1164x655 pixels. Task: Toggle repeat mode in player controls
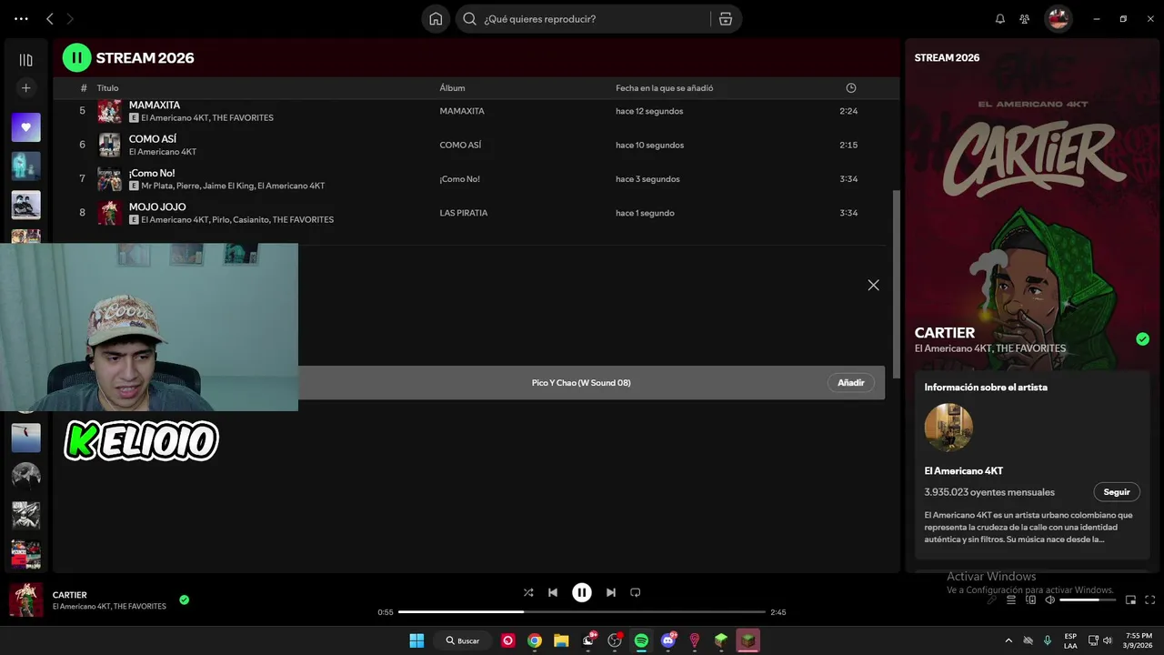tap(636, 592)
